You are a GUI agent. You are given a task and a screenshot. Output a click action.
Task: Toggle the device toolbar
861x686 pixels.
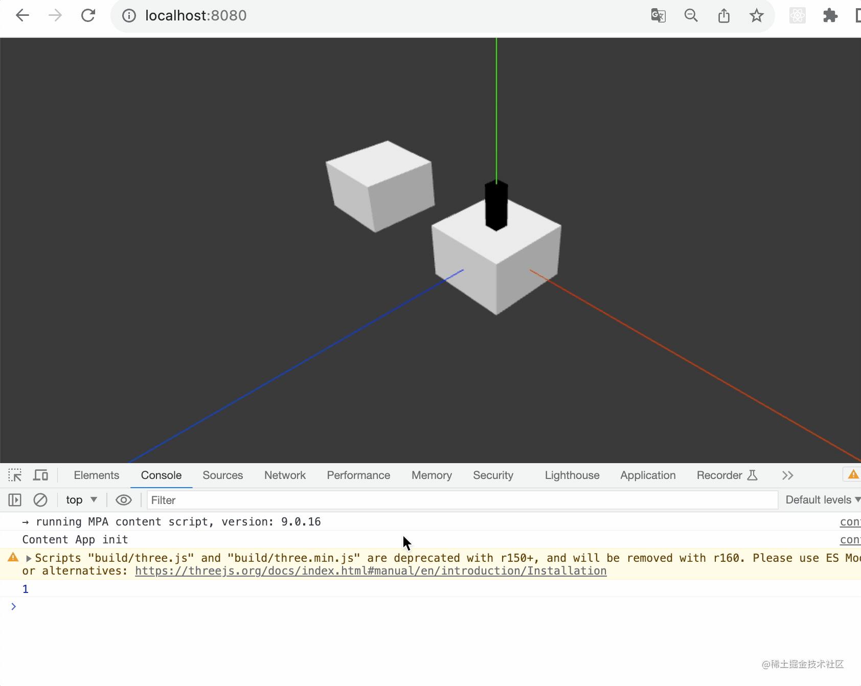tap(40, 475)
